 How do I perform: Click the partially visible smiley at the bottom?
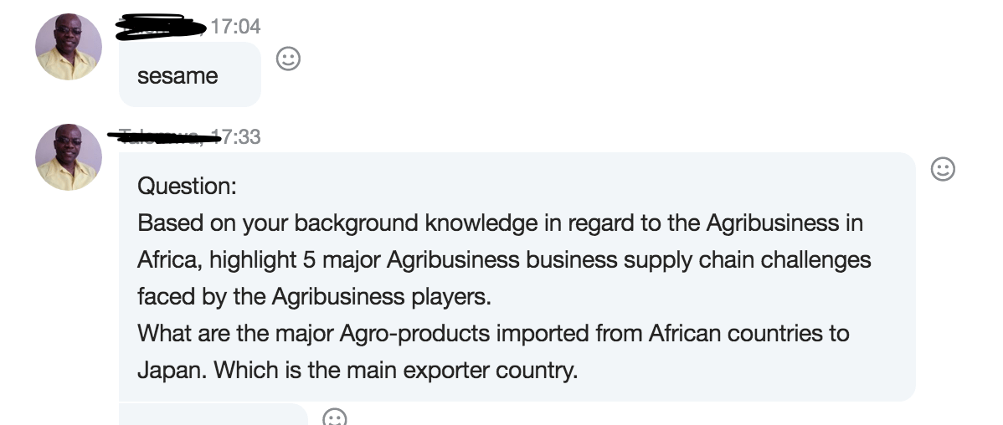(335, 417)
